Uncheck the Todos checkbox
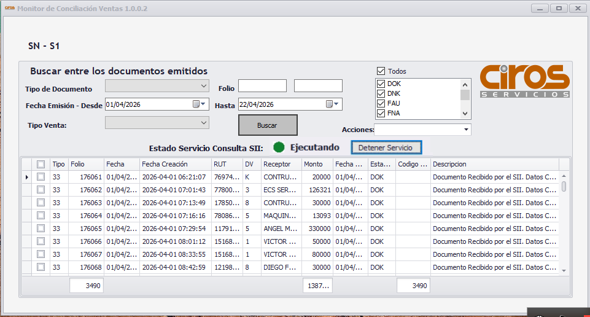Viewport: 590px width, 317px height. (381, 71)
